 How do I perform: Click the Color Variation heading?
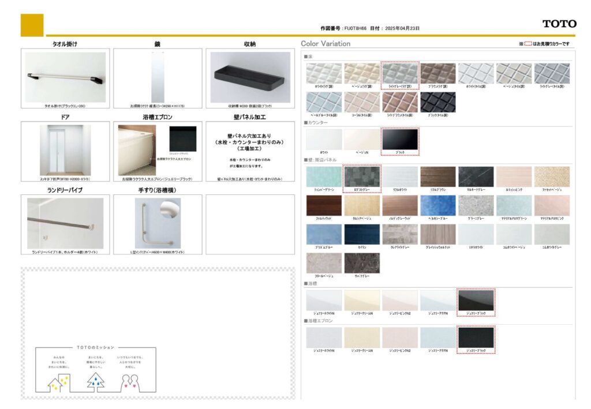pyautogui.click(x=326, y=44)
